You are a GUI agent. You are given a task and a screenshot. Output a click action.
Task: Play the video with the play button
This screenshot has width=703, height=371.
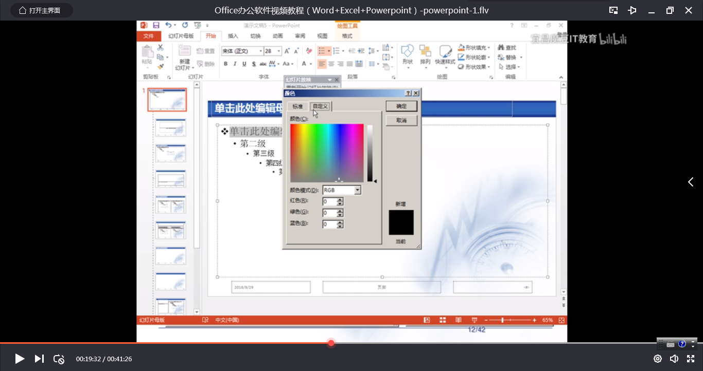pos(20,359)
